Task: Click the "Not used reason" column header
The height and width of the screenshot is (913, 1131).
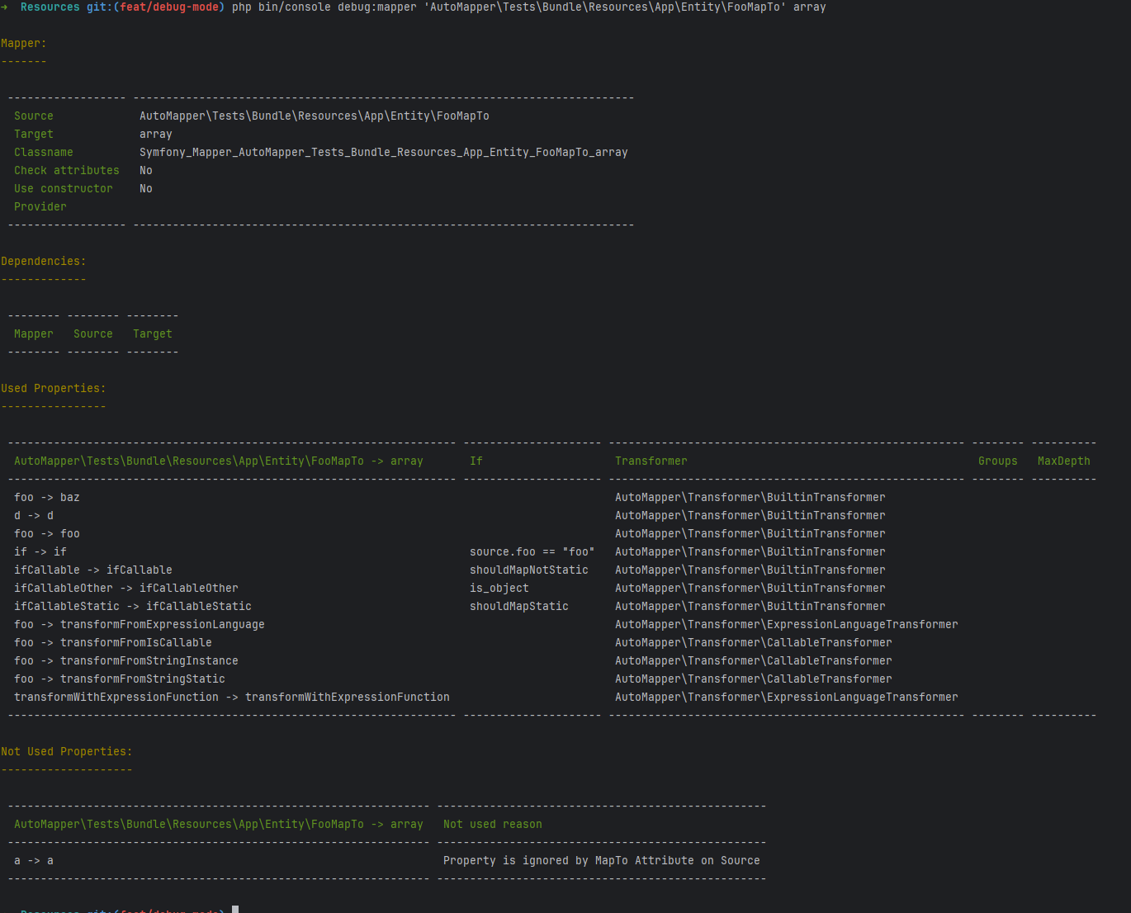Action: (x=492, y=825)
